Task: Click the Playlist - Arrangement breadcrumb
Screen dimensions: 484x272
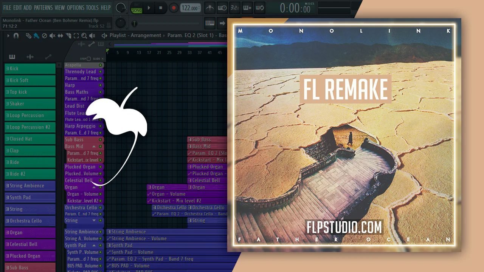Action: point(135,36)
